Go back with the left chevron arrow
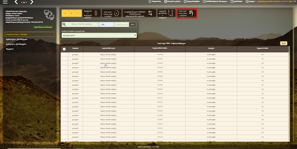Screen dimensions: 297x149 16,2
